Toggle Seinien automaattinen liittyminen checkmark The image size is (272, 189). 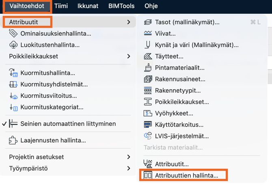(4, 124)
